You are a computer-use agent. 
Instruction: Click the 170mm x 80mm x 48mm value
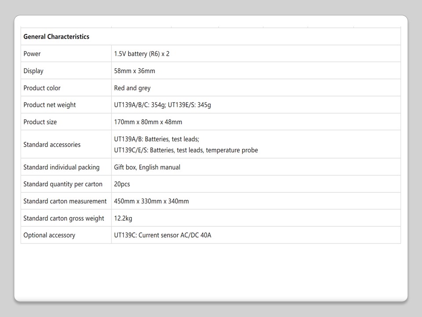tap(148, 122)
